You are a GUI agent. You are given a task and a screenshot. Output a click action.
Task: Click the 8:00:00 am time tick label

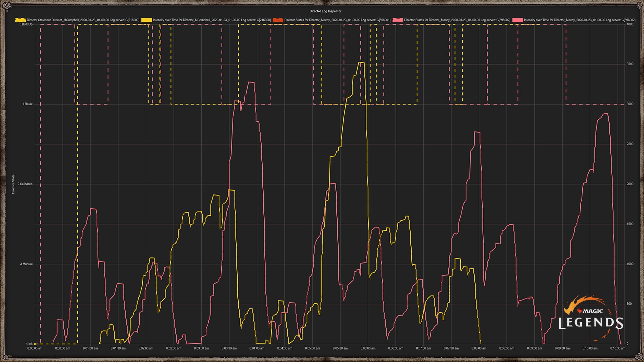click(x=35, y=348)
